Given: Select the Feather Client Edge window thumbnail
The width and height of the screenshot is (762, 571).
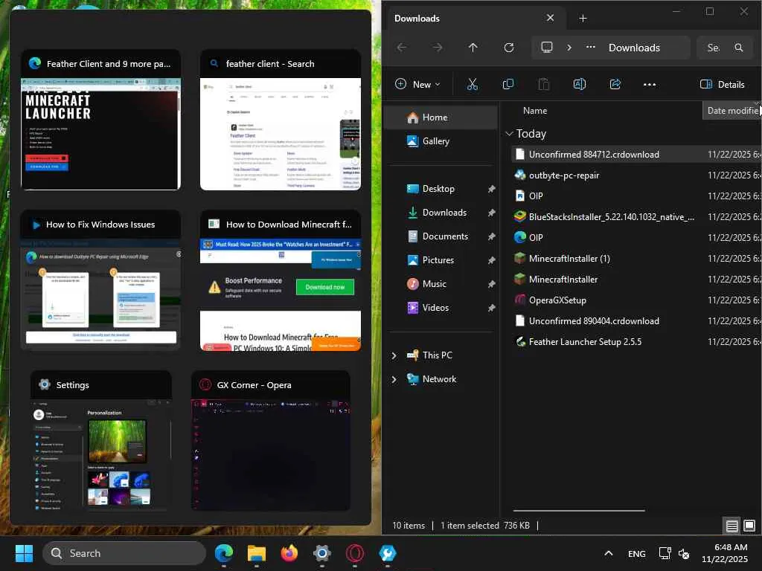Looking at the screenshot, I should pos(100,120).
